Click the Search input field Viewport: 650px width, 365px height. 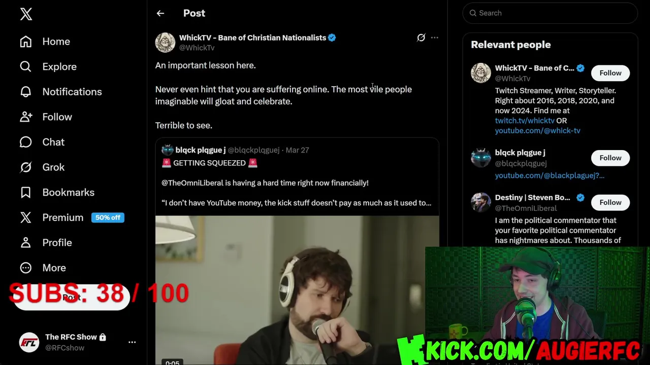[x=550, y=13]
